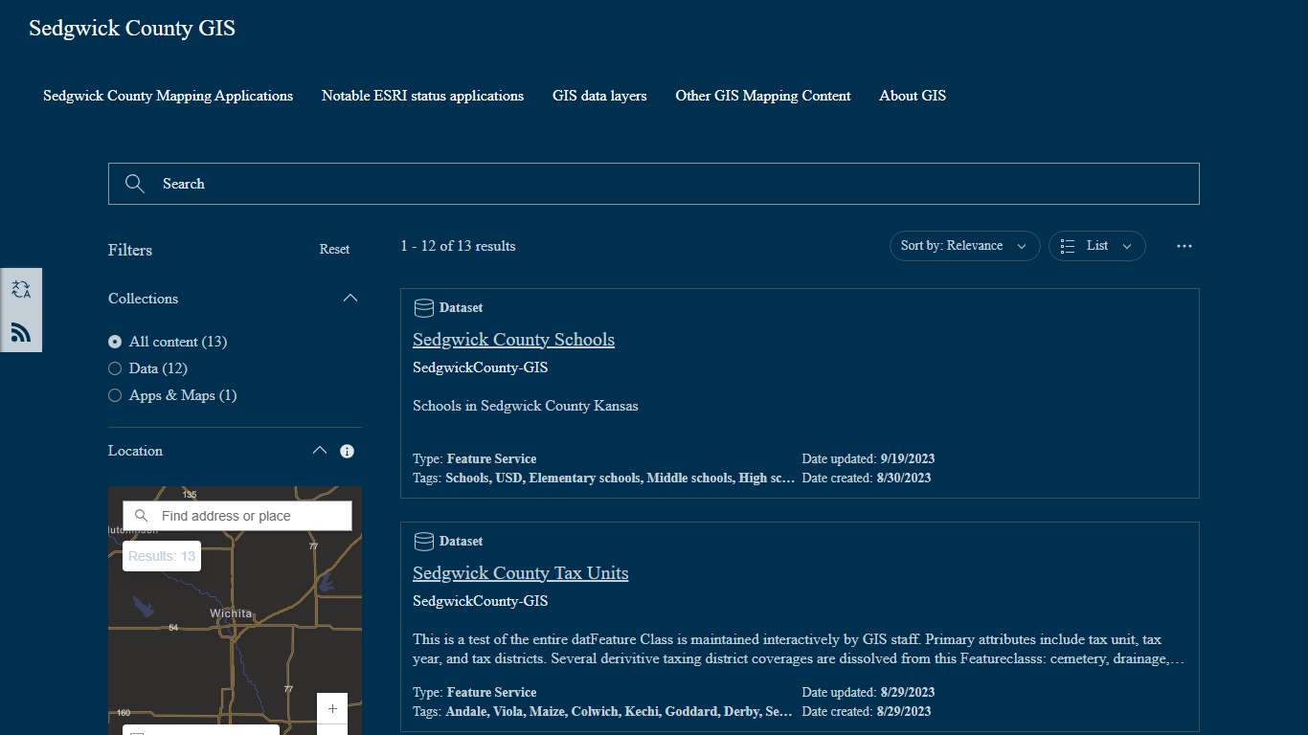Open the Sort by Relevance dropdown
Image resolution: width=1308 pixels, height=735 pixels.
pos(964,246)
